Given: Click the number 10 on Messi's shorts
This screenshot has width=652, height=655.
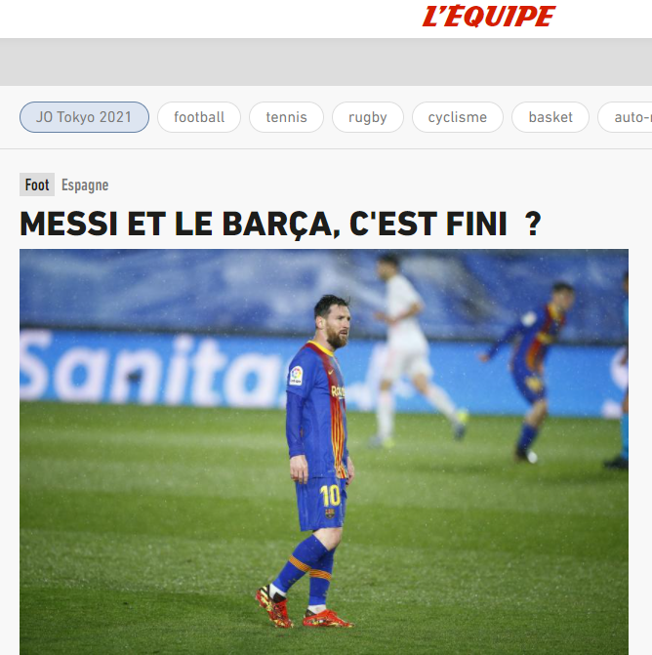Looking at the screenshot, I should 330,496.
